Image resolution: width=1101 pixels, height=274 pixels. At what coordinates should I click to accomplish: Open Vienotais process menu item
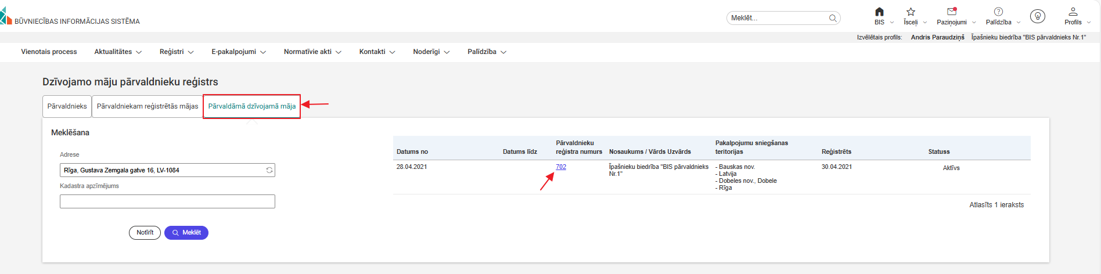(49, 52)
